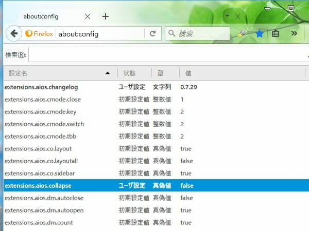Click the true value of extensions.aios.co.layout
The height and width of the screenshot is (231, 309).
[186, 149]
